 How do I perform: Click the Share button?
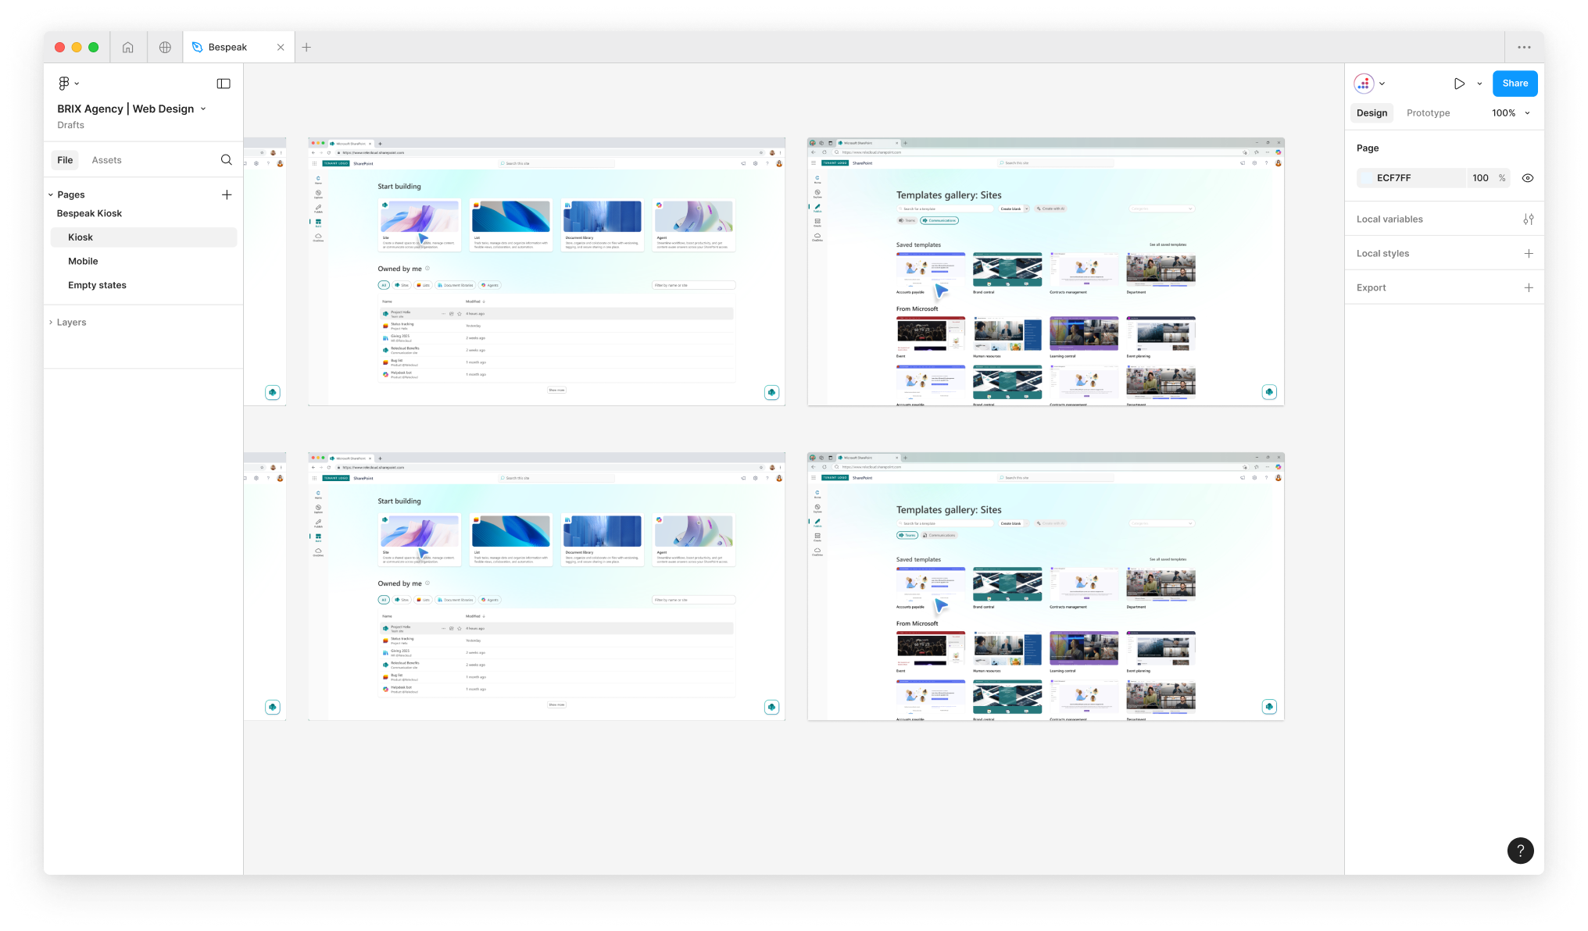(x=1515, y=83)
